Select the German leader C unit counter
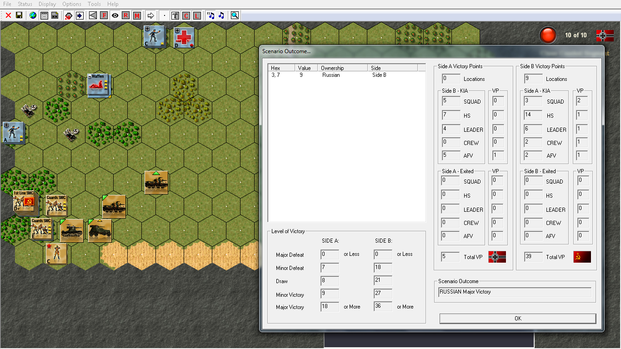This screenshot has height=349, width=621. tap(155, 36)
